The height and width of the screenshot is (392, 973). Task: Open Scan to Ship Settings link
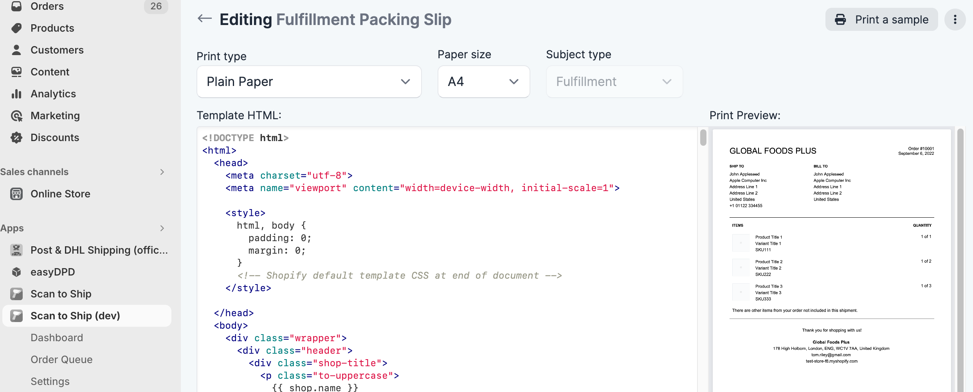(x=50, y=381)
